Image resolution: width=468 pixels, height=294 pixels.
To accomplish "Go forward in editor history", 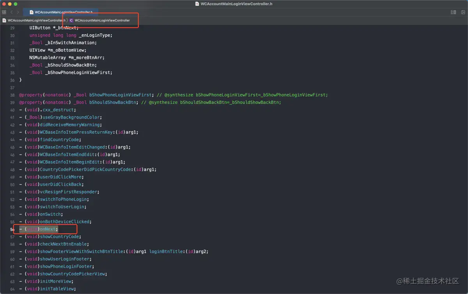I will (x=18, y=12).
